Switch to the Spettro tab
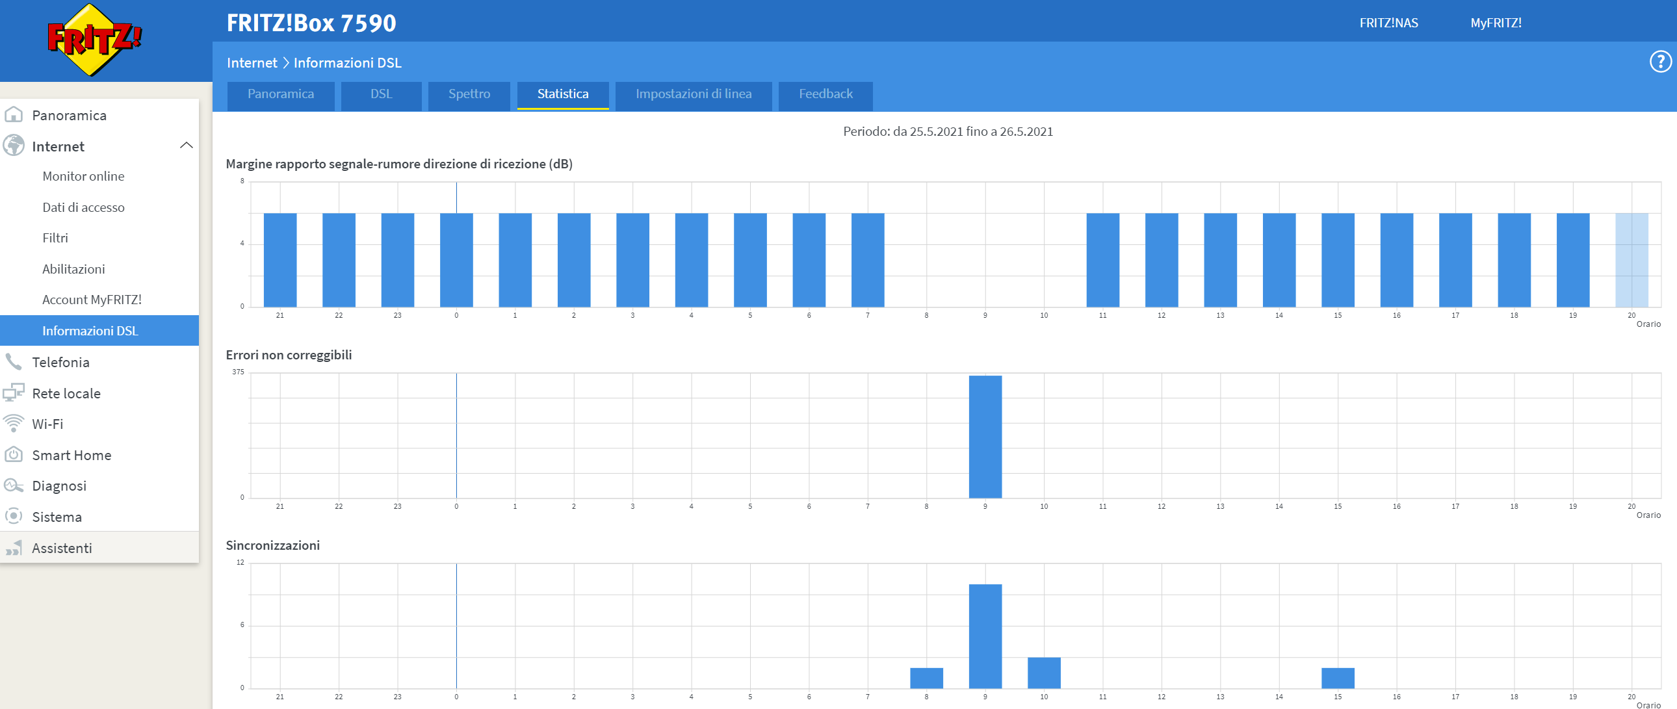This screenshot has width=1677, height=709. pyautogui.click(x=469, y=94)
